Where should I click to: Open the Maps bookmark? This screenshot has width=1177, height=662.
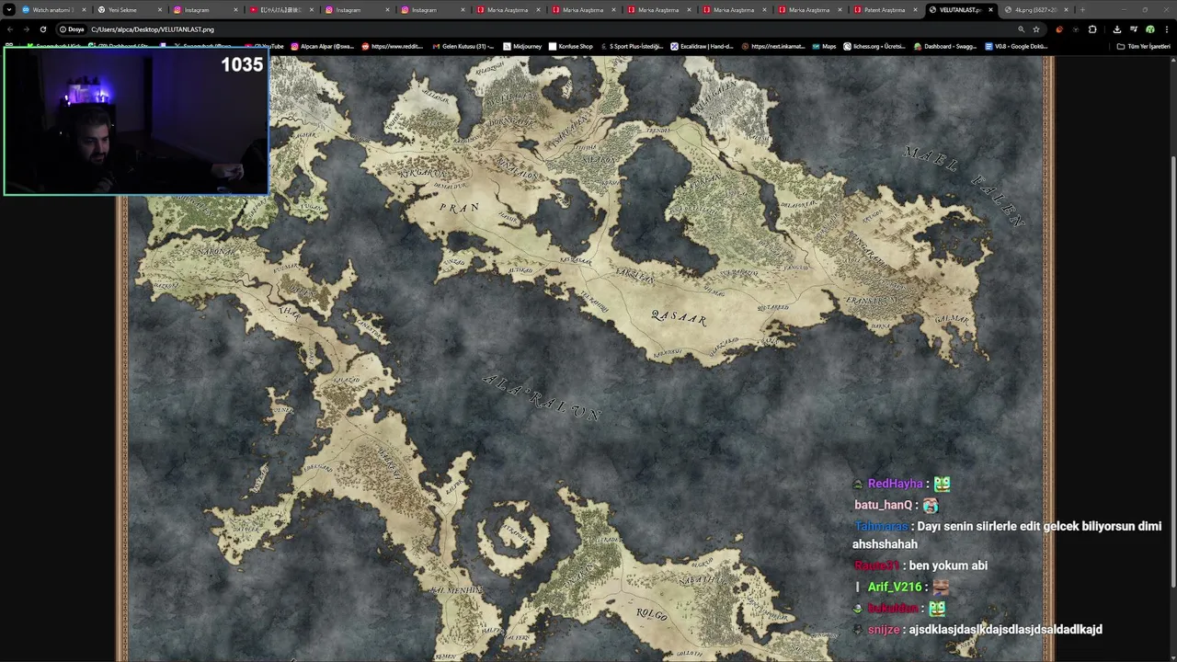click(824, 46)
